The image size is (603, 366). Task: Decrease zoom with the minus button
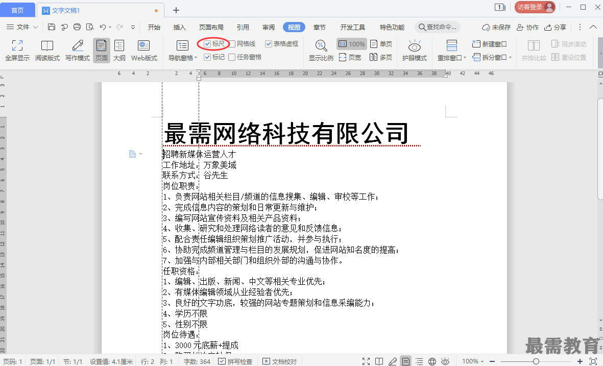(x=492, y=361)
